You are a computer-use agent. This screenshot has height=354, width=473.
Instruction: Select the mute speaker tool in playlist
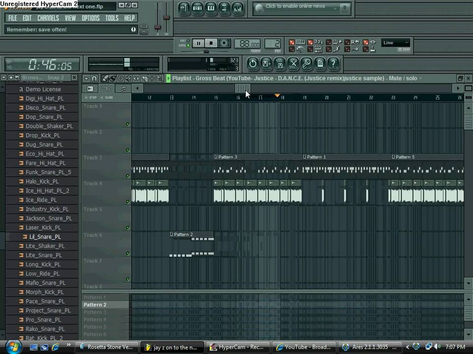point(128,79)
